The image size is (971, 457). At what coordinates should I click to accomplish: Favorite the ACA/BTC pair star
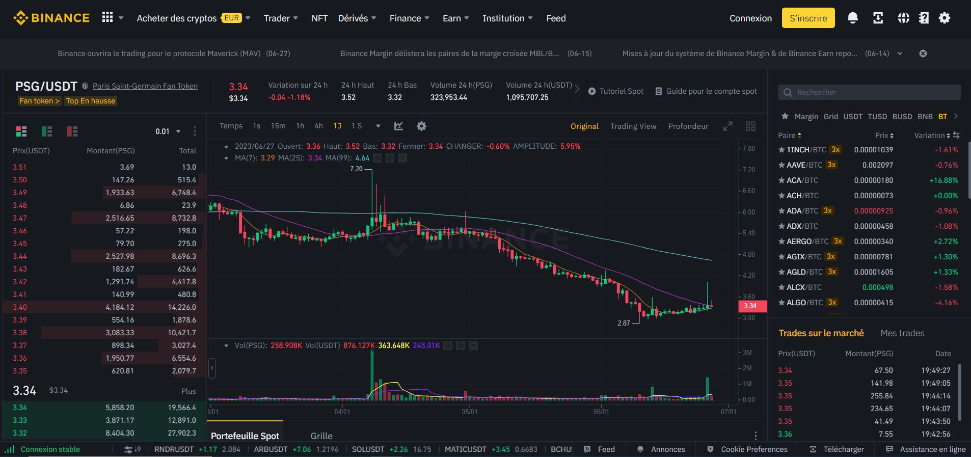[781, 180]
